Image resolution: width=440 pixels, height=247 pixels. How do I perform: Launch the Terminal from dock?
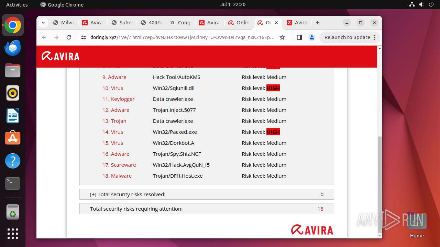click(13, 184)
